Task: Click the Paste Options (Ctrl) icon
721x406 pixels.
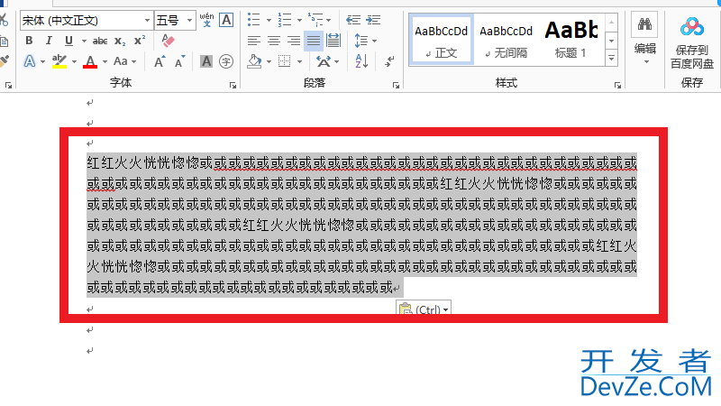Action: [405, 309]
